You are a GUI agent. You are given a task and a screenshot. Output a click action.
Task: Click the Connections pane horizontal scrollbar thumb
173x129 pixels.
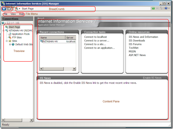click(14, 120)
